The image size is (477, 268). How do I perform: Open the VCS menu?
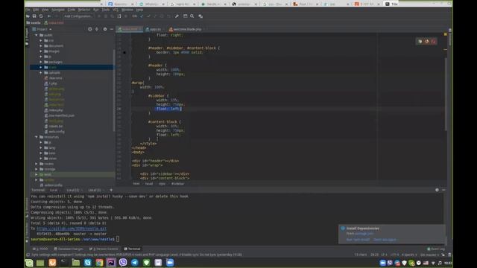tap(116, 10)
